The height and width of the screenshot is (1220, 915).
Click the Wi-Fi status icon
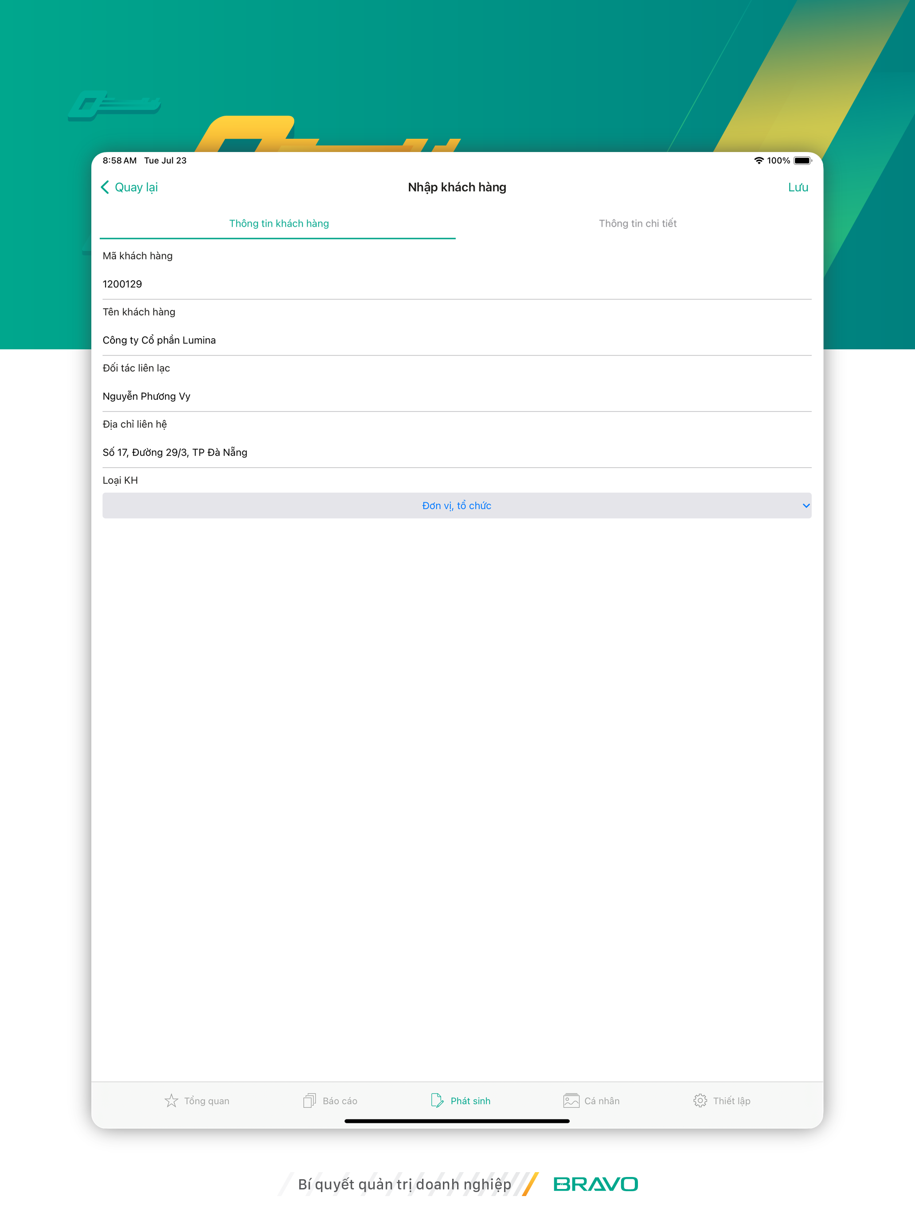(759, 160)
